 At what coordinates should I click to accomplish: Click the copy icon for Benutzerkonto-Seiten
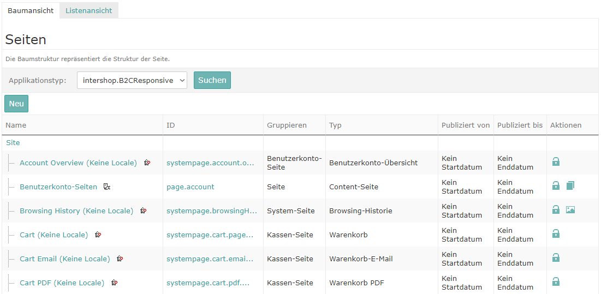click(x=570, y=186)
